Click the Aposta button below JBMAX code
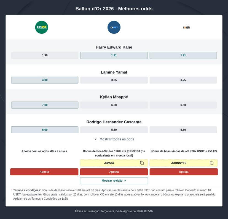This screenshot has height=219, width=228. (114, 172)
